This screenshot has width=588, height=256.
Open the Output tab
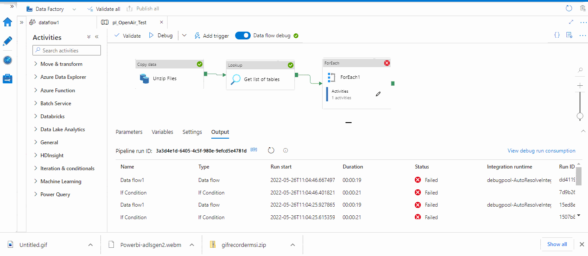[x=220, y=132]
